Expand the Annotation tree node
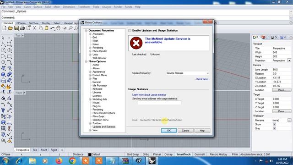This screenshot has width=293, height=165. pos(90,34)
